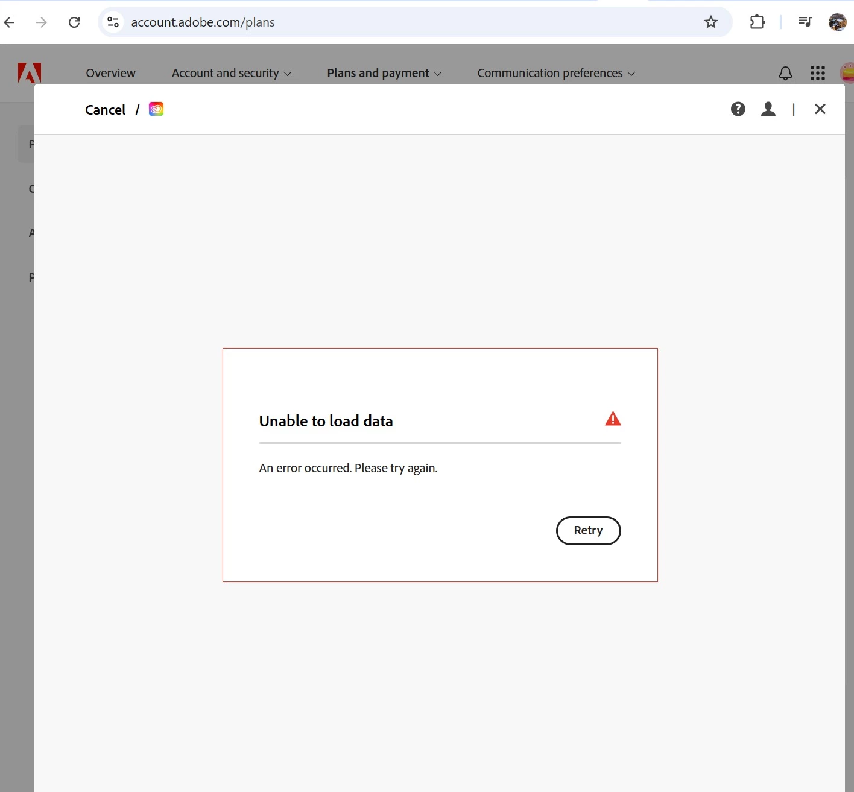Open site information icon in address bar

(x=113, y=22)
